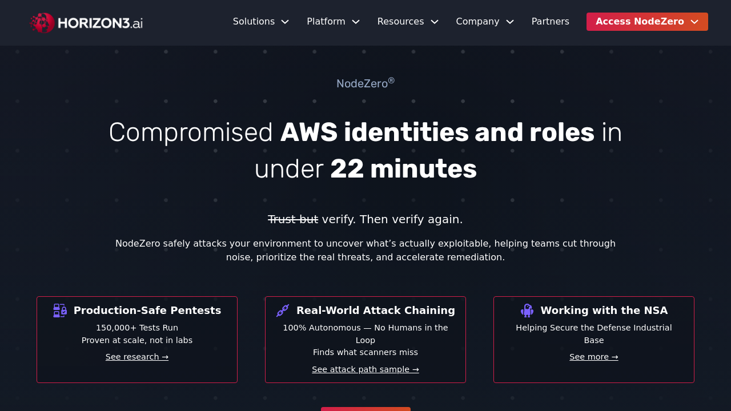
Task: Open the Resources menu
Action: click(x=400, y=22)
